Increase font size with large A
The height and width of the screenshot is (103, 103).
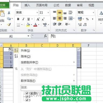click(38, 19)
